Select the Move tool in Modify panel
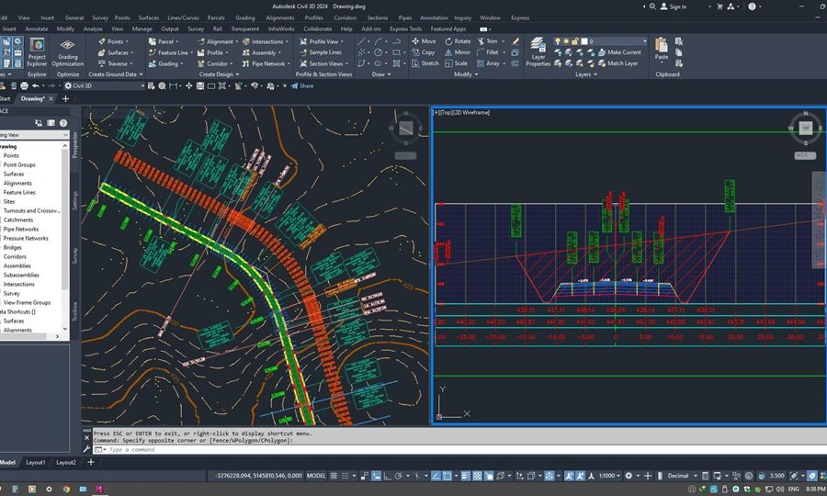 point(423,41)
